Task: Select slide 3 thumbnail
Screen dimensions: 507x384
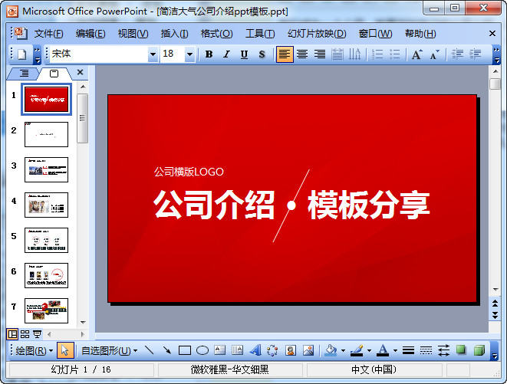Action: tap(46, 169)
